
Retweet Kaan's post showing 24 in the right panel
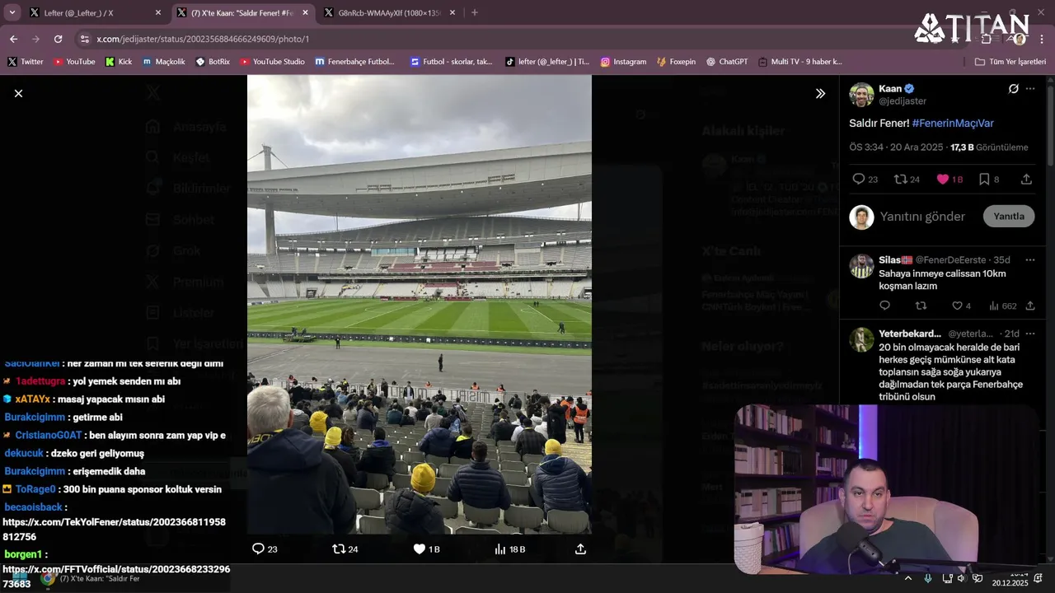pyautogui.click(x=907, y=179)
